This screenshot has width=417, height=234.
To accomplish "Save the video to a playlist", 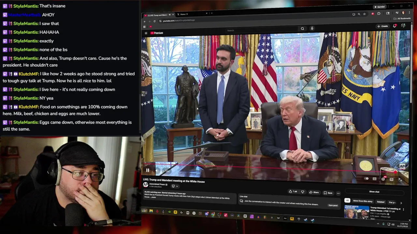I will point(328,193).
